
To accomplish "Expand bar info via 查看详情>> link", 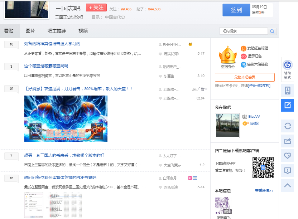I will click(x=264, y=191).
